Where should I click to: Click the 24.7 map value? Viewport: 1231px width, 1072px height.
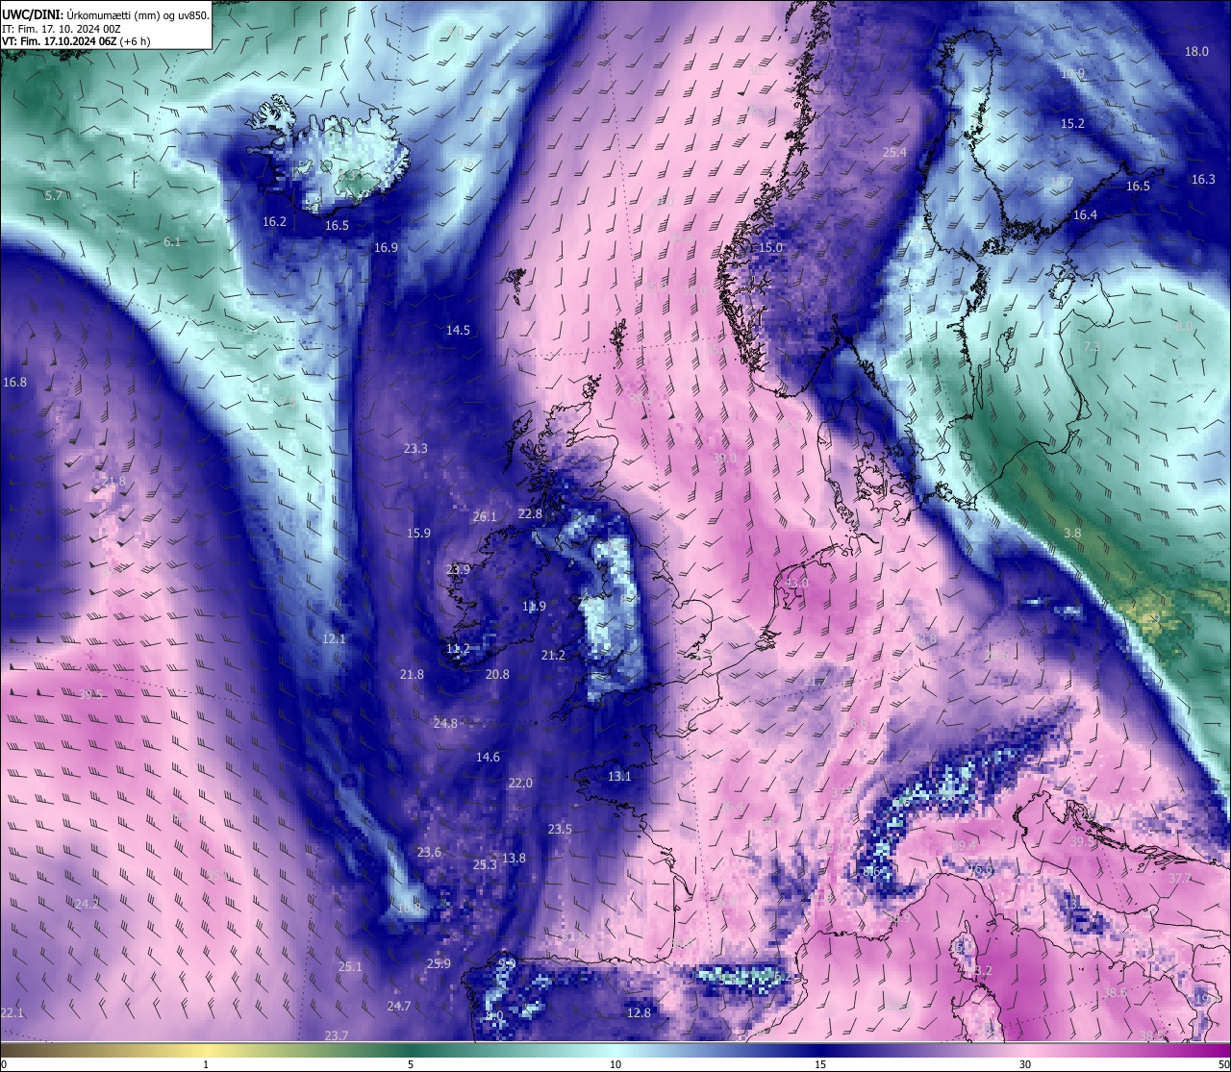[x=399, y=1007]
